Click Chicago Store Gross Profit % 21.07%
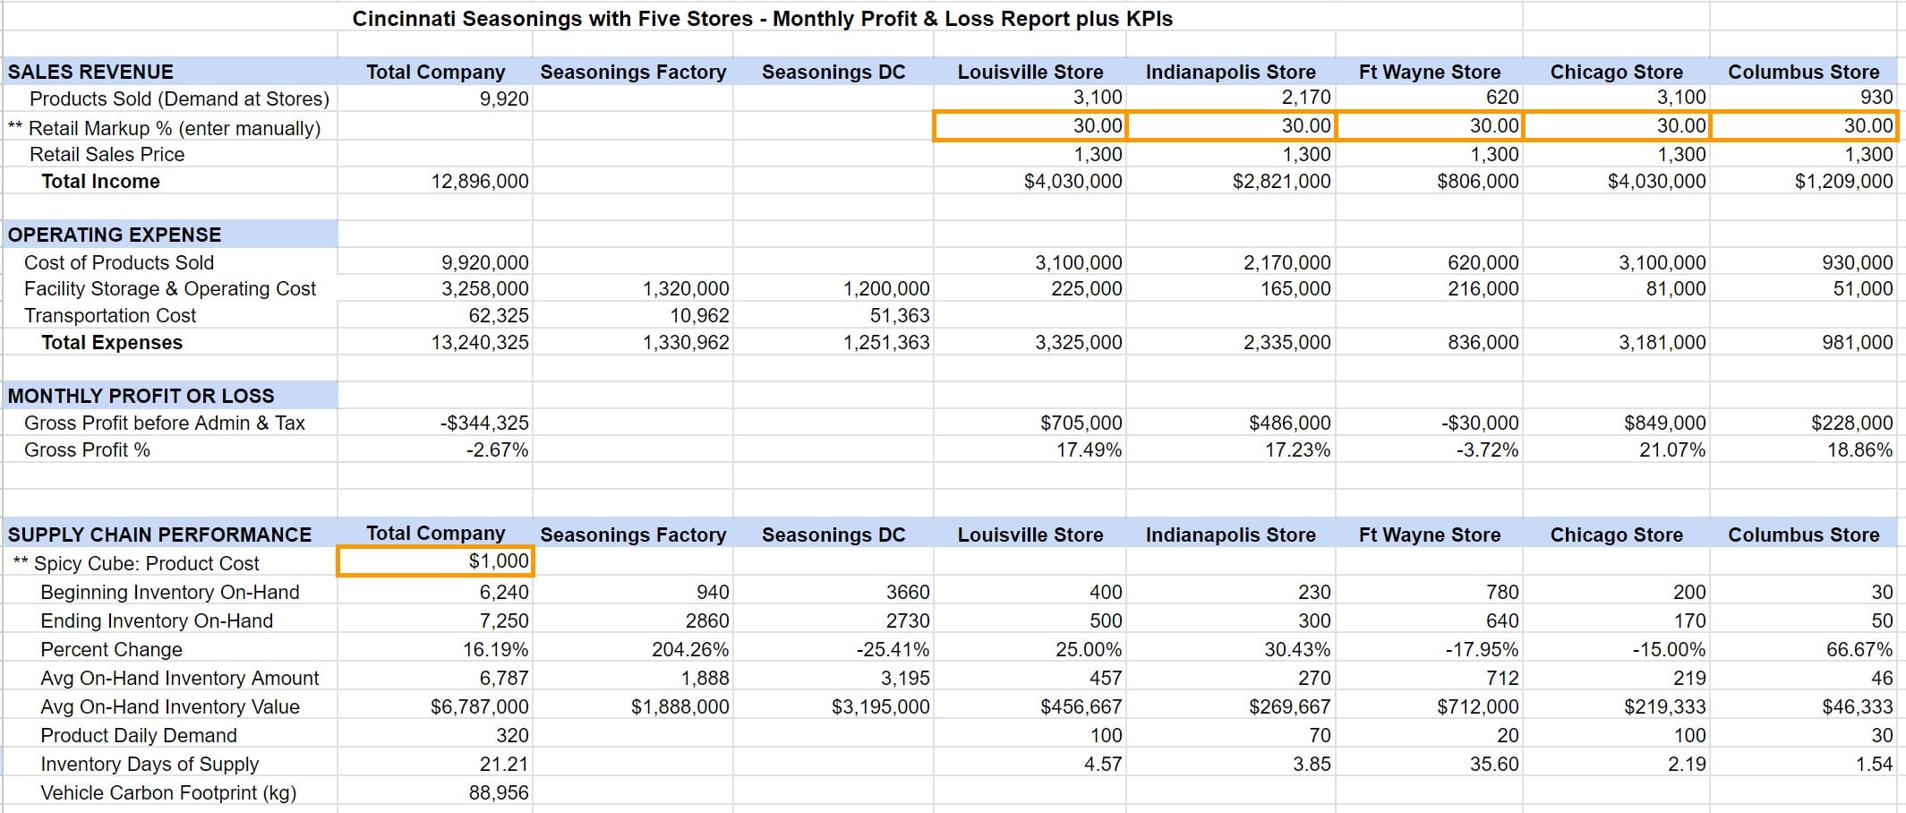 click(x=1672, y=449)
